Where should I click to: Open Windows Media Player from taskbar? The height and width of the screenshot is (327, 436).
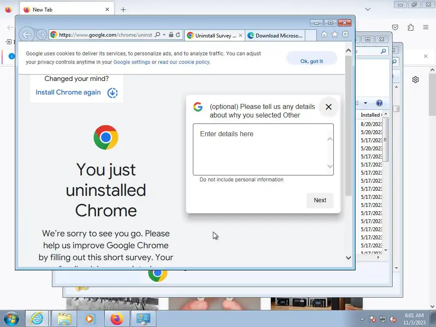click(90, 318)
